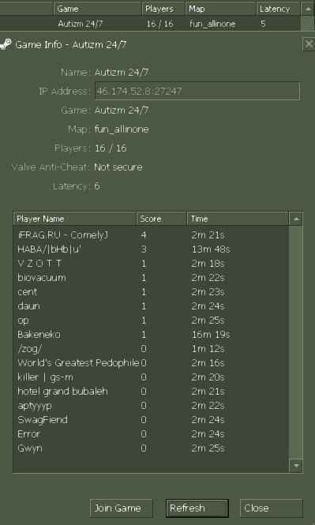Sort players by Time column header
This screenshot has width=315, height=525.
click(238, 219)
